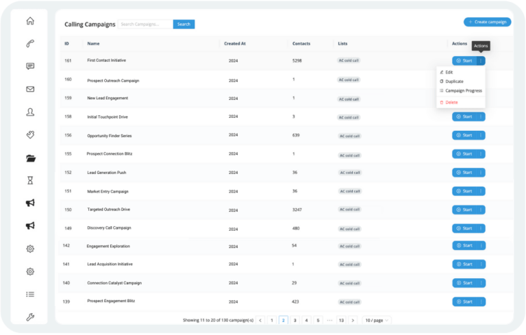Open Campaign Progress from actions menu
The image size is (526, 335).
point(460,90)
